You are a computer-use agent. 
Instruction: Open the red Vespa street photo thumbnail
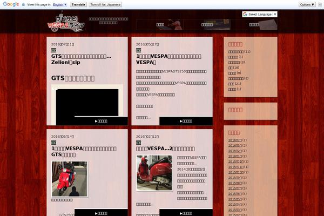pos(69,178)
